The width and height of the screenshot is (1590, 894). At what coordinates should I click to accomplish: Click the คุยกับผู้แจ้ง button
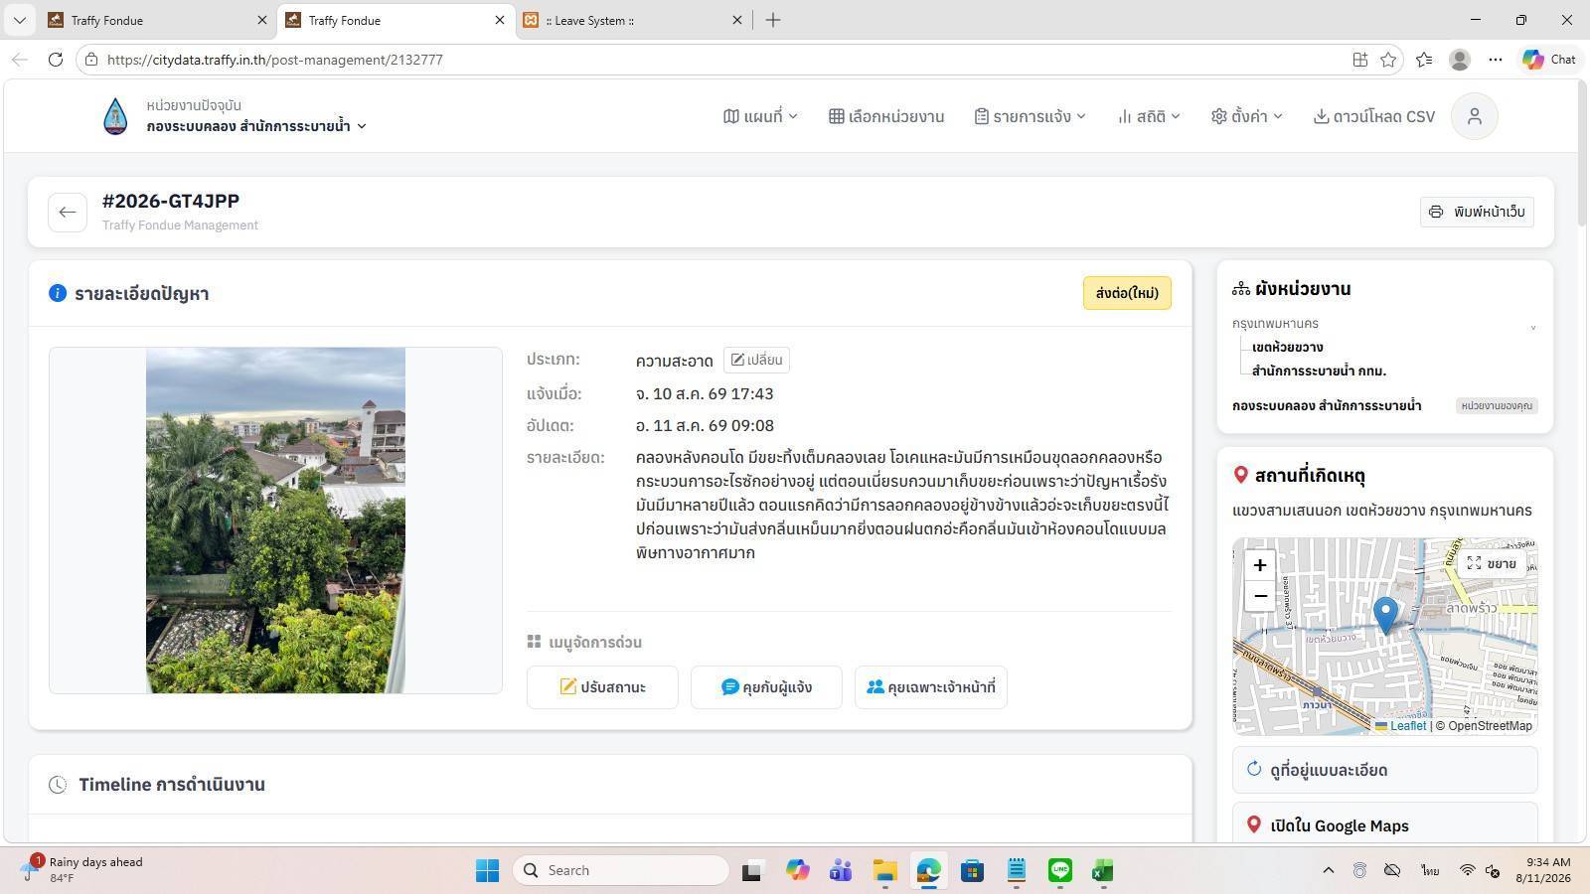click(x=766, y=687)
